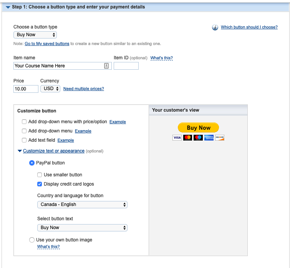Open Example link for Add text field
The height and width of the screenshot is (268, 290).
coord(66,141)
